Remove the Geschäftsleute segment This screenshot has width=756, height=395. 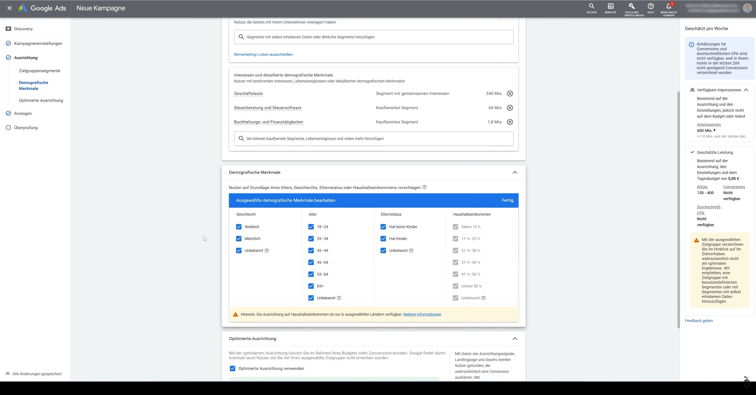pyautogui.click(x=510, y=94)
